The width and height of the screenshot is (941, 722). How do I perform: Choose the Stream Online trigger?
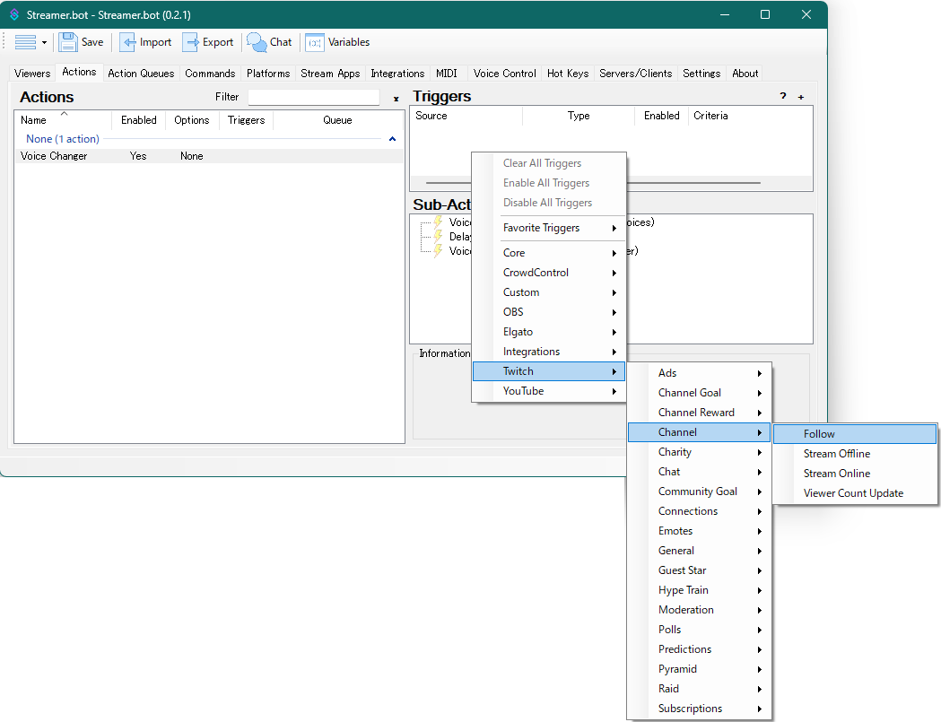(855, 474)
